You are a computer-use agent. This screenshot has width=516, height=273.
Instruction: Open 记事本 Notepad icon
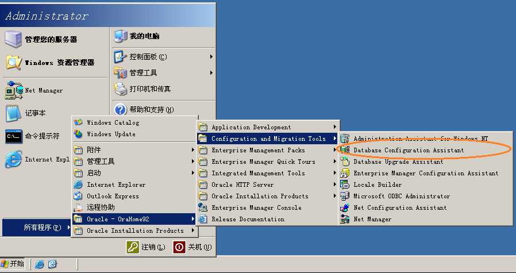point(13,113)
